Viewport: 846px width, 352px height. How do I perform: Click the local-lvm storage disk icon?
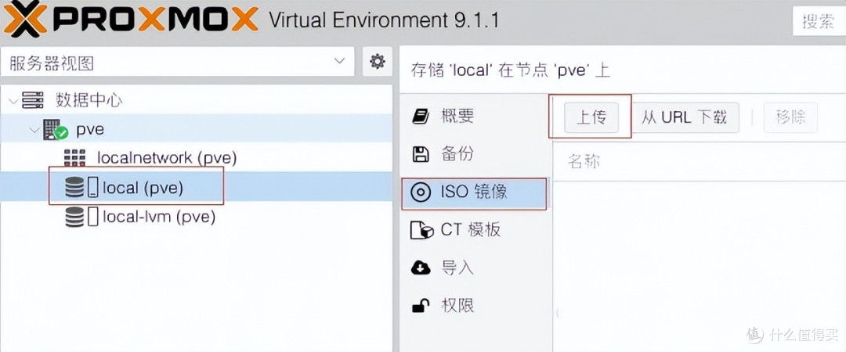[74, 217]
